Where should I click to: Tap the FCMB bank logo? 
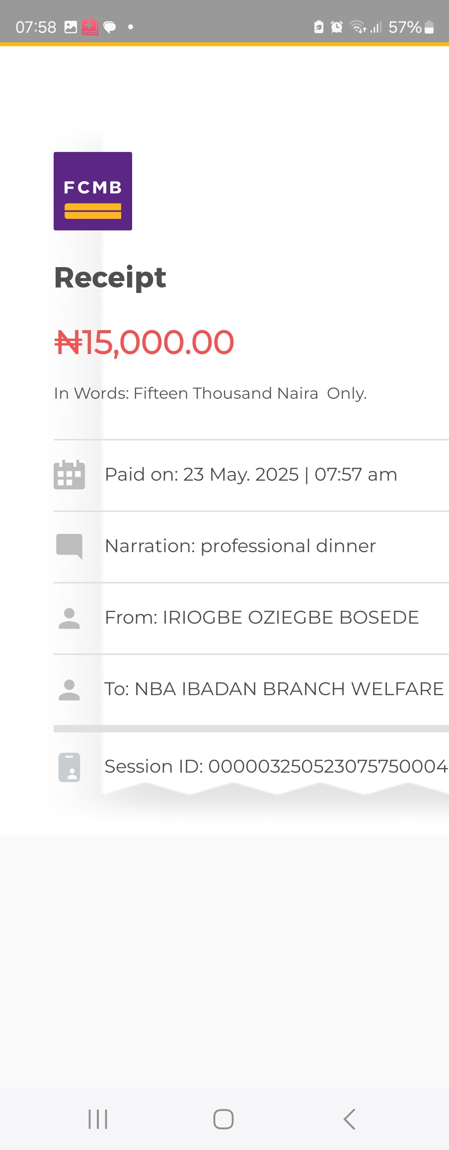tap(93, 191)
